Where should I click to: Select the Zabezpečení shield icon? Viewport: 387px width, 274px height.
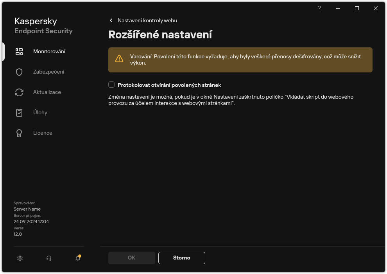(x=19, y=72)
